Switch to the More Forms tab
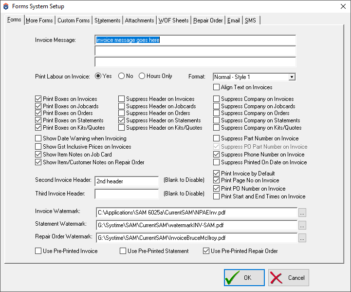This screenshot has width=351, height=292. (x=39, y=20)
